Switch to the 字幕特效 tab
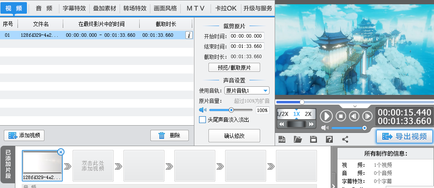 tap(74, 8)
